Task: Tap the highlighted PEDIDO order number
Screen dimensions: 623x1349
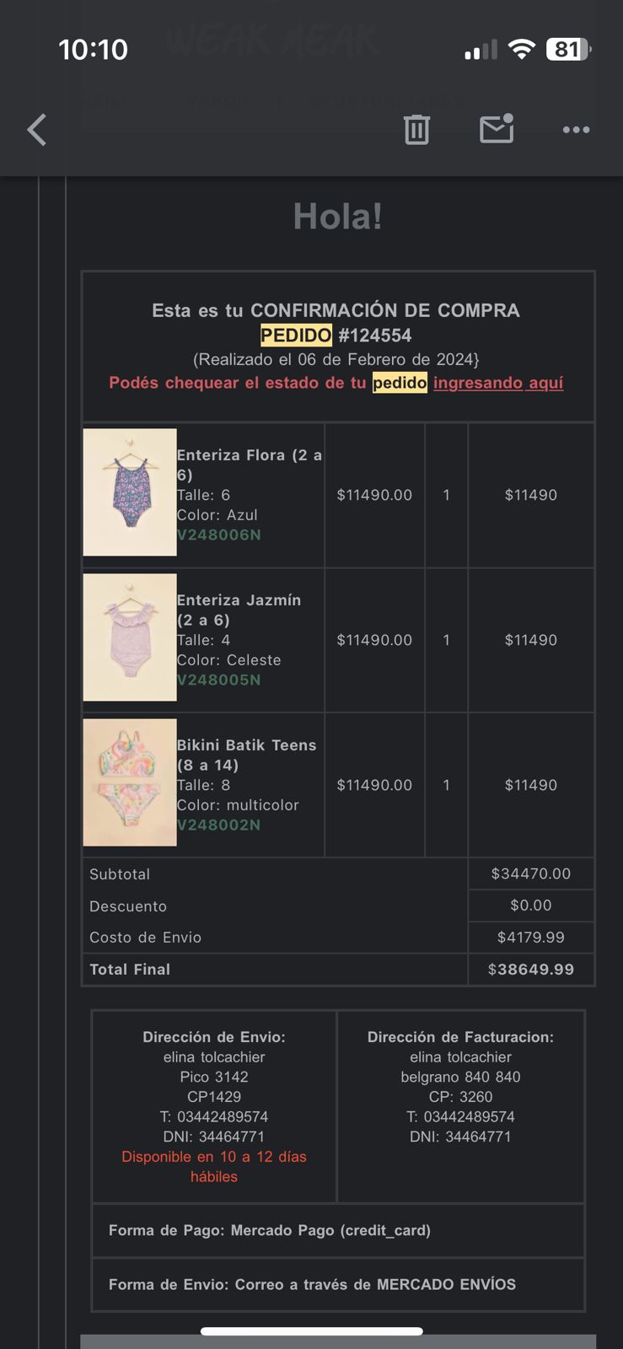Action: (336, 336)
